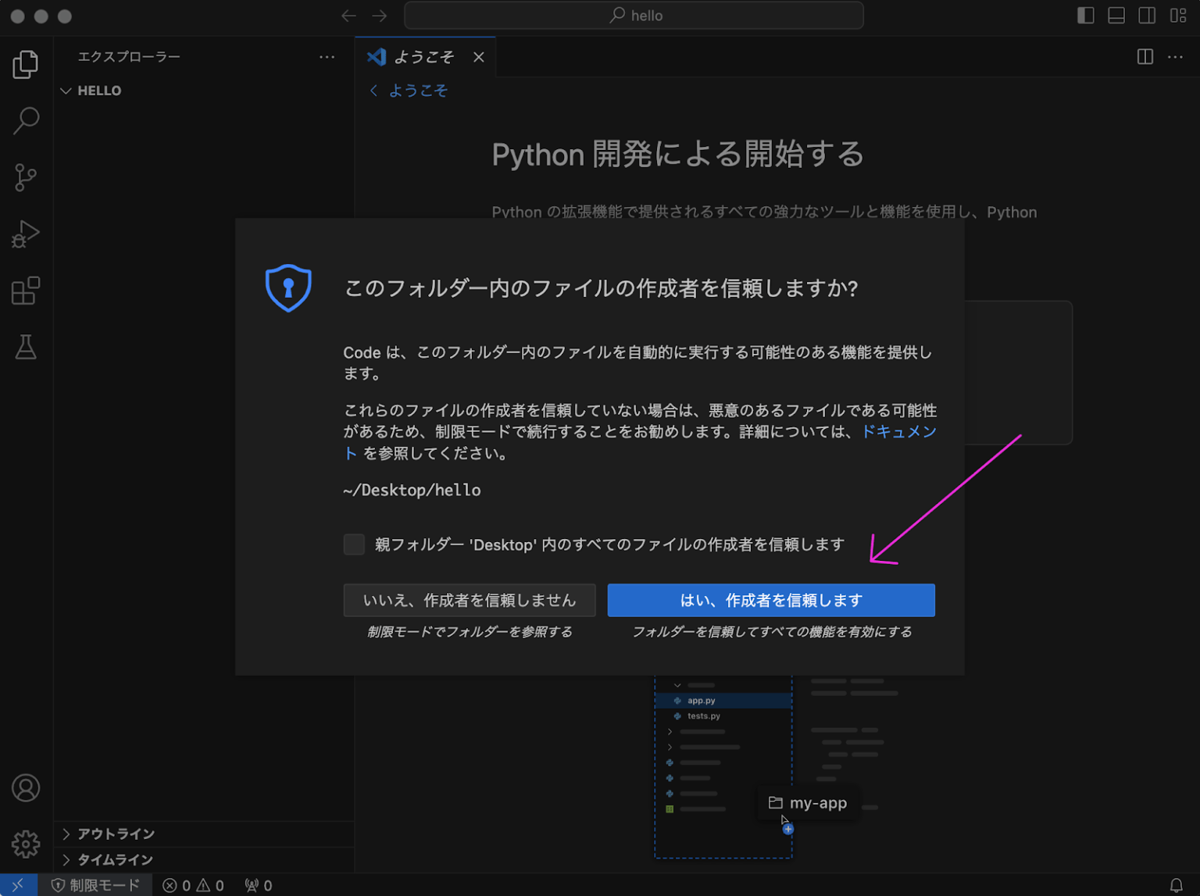
Task: Check the trust parent folder 'Desktop' checkbox
Action: pos(354,544)
